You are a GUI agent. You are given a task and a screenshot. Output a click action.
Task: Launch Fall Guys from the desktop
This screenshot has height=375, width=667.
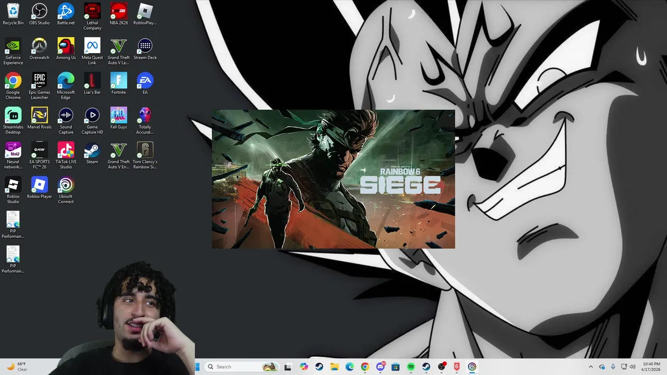119,119
